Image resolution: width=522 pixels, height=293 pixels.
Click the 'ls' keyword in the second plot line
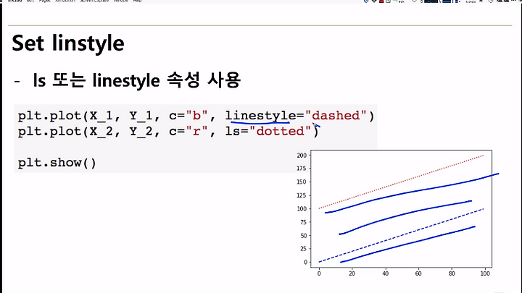(x=233, y=131)
